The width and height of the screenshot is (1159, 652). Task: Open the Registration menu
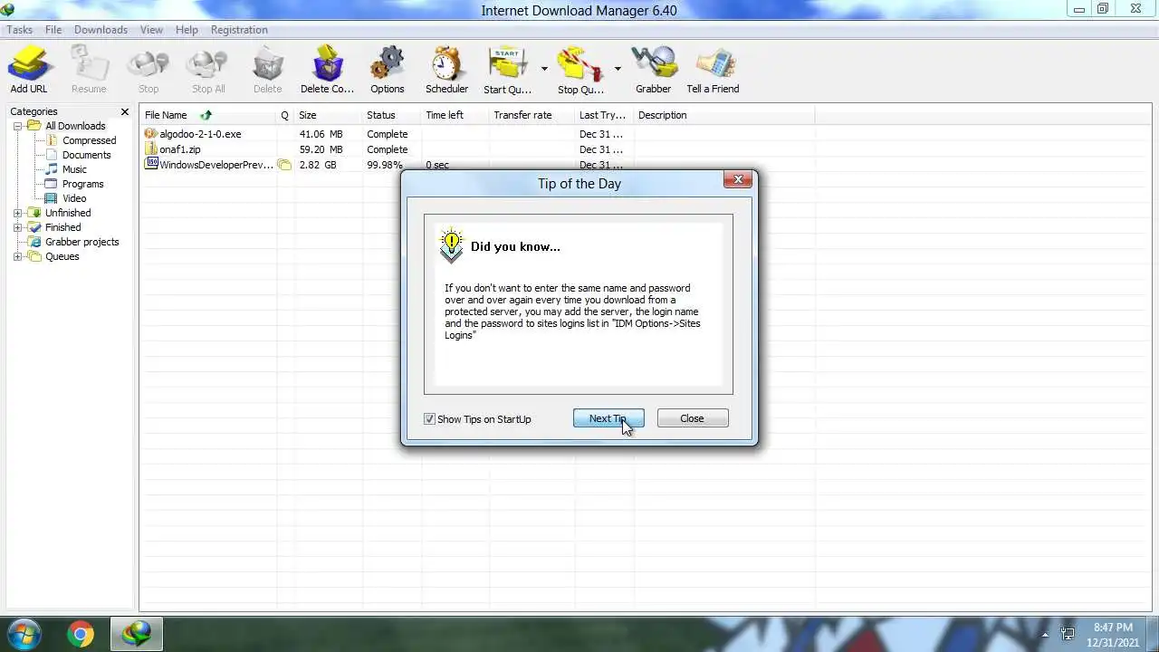pos(239,30)
